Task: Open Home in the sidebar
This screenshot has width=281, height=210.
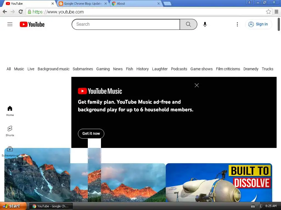Action: click(x=10, y=111)
